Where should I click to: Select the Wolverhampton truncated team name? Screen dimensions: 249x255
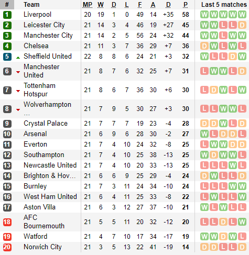(47, 109)
